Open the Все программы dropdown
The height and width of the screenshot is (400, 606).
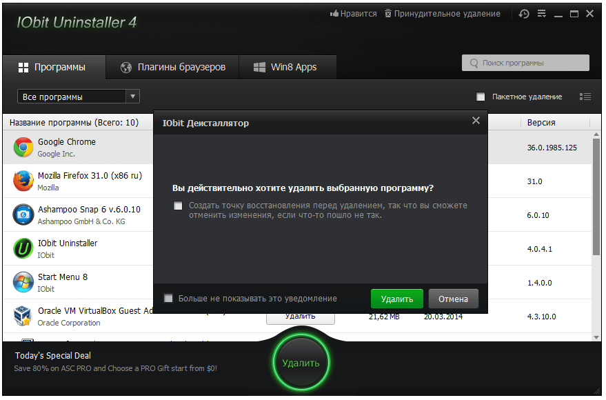tap(79, 97)
